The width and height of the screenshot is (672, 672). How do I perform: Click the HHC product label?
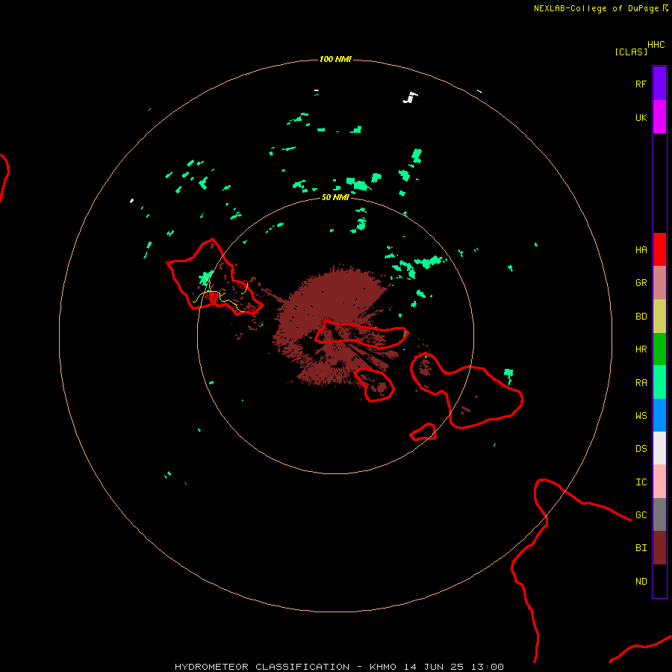656,45
